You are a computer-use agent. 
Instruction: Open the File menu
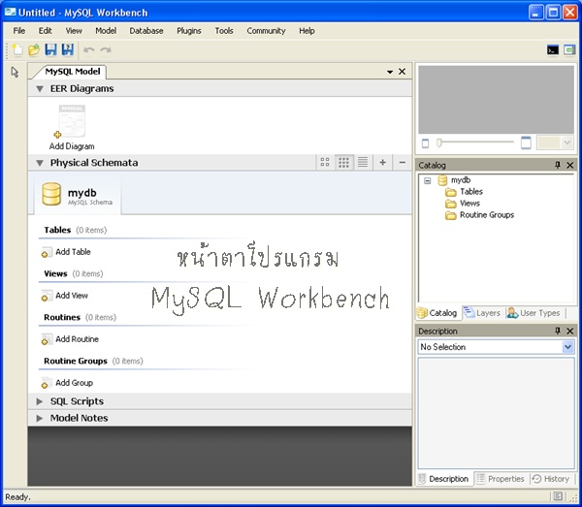point(19,31)
